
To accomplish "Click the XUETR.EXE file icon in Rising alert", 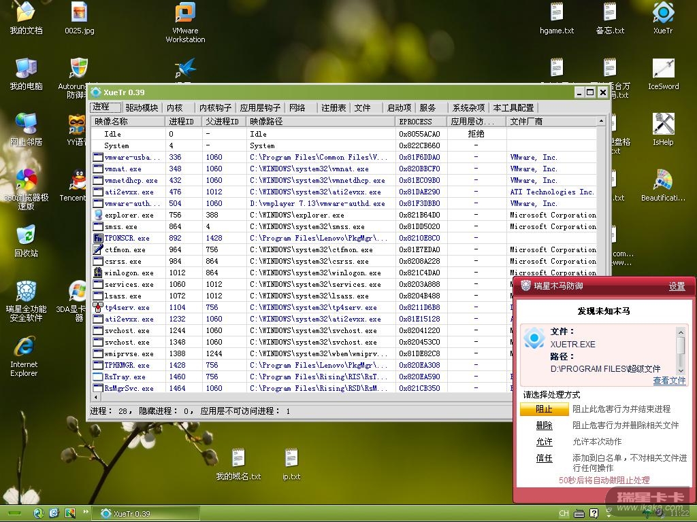I will [534, 338].
